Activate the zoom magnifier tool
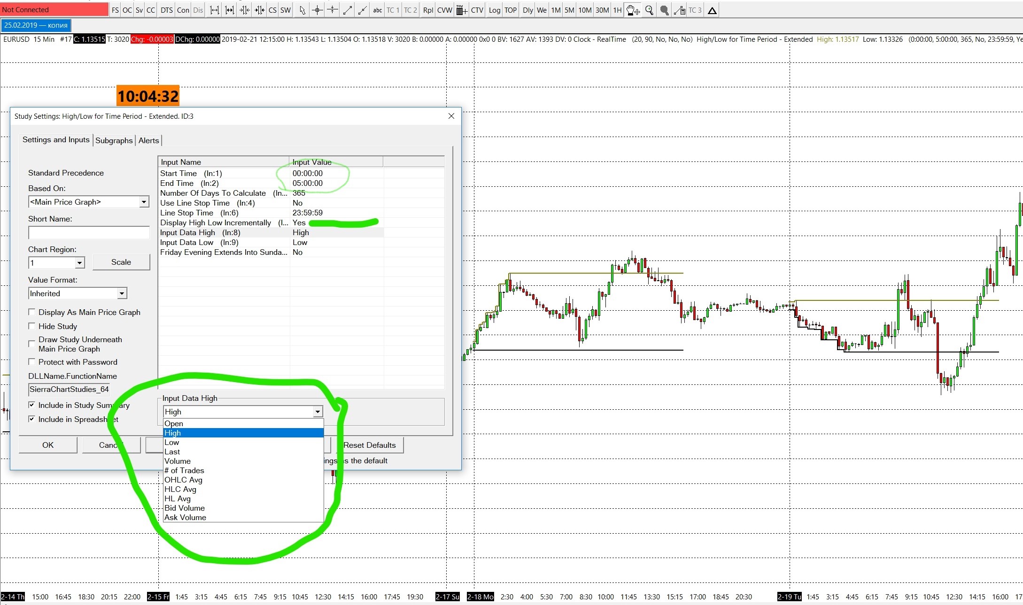The image size is (1023, 605). [649, 10]
